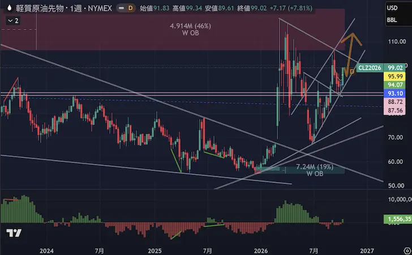This screenshot has height=255, width=412.
Task: Click the 60.00 price axis value
Action: click(x=395, y=161)
